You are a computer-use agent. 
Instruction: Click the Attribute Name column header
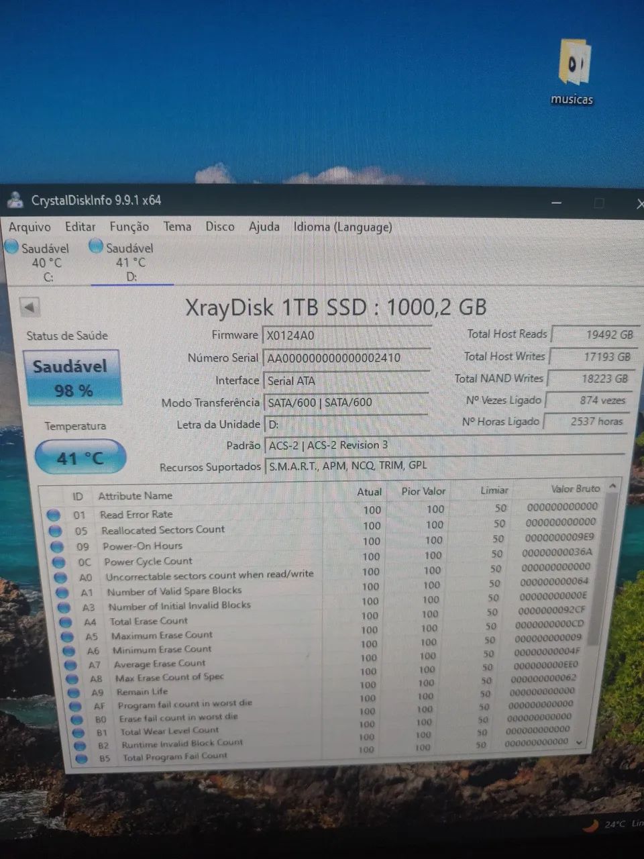point(136,496)
